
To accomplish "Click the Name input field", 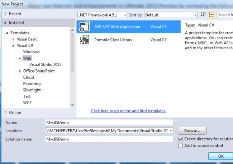I will click(109, 123).
